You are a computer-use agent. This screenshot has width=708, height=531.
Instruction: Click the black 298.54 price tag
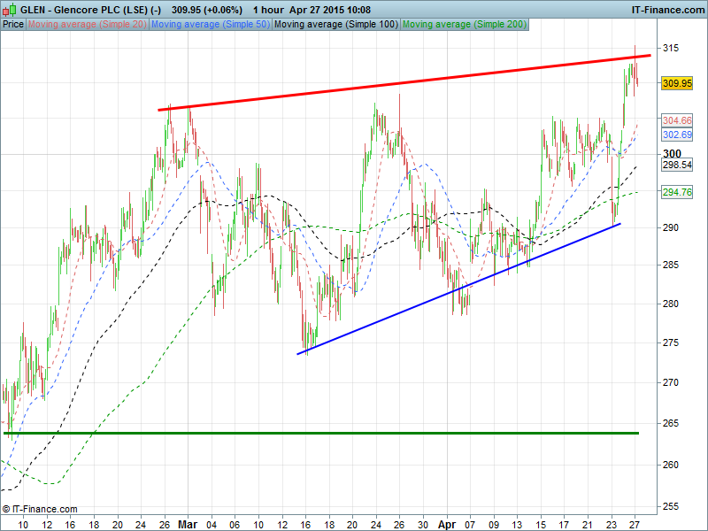(676, 165)
